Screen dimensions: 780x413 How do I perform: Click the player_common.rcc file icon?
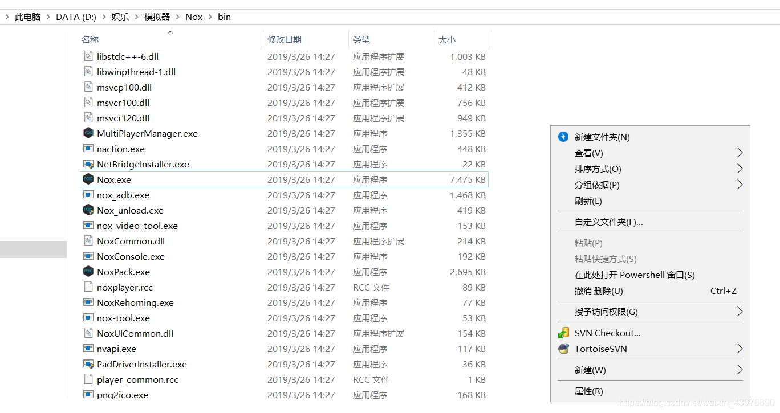(x=88, y=379)
